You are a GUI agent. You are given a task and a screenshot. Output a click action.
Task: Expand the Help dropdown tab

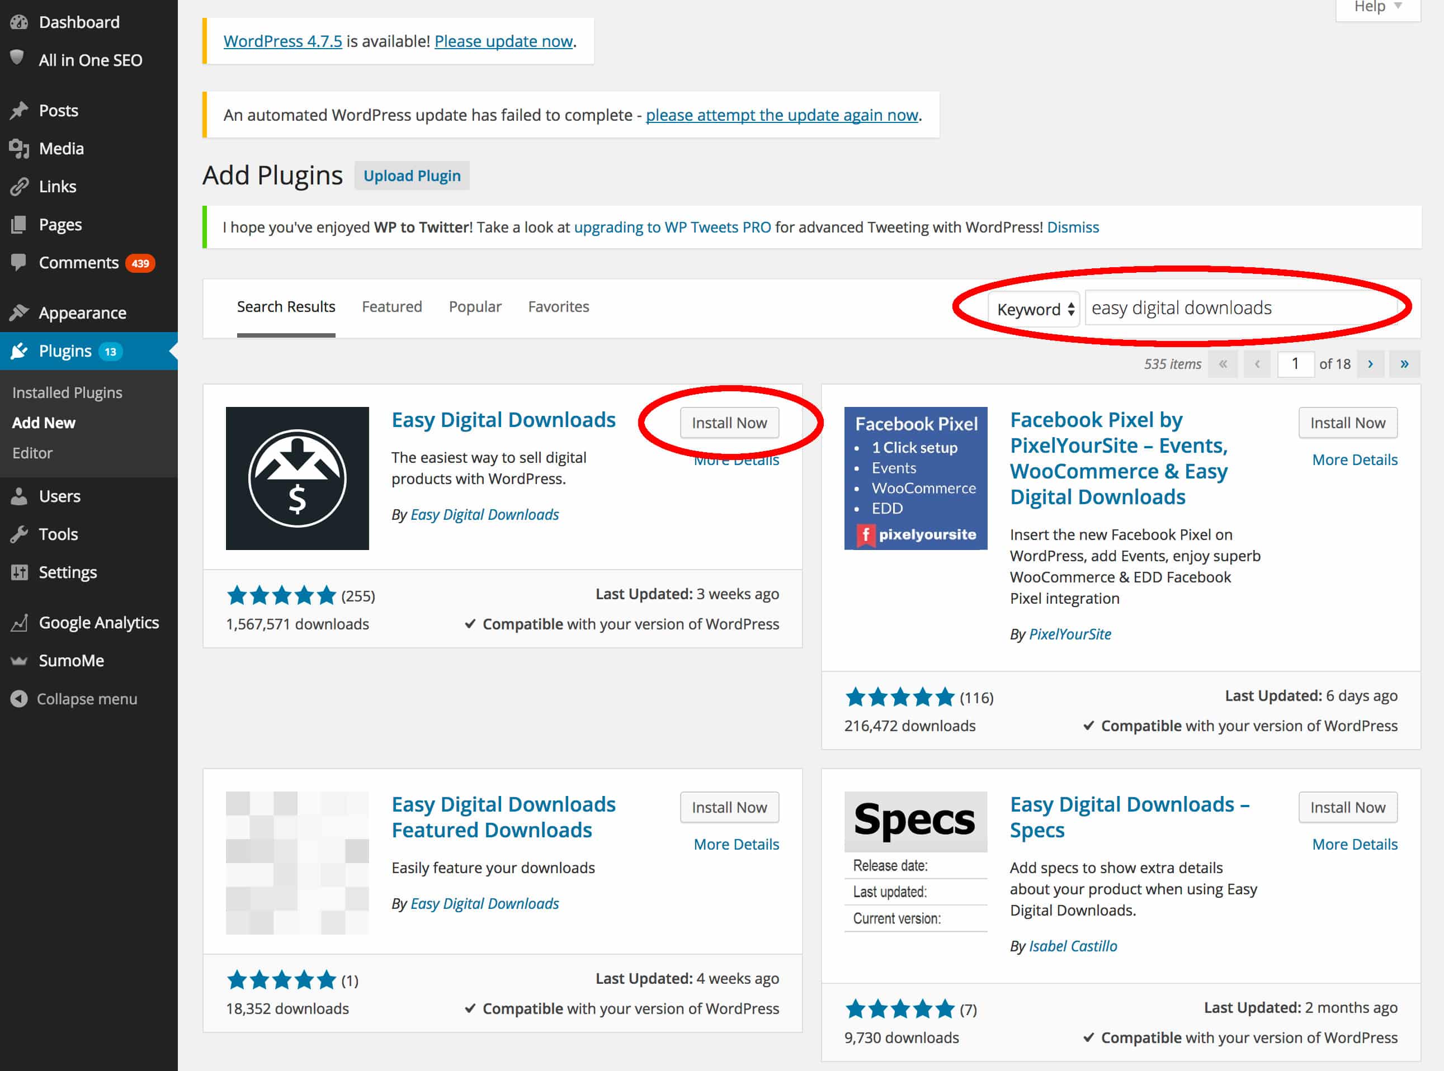coord(1378,8)
